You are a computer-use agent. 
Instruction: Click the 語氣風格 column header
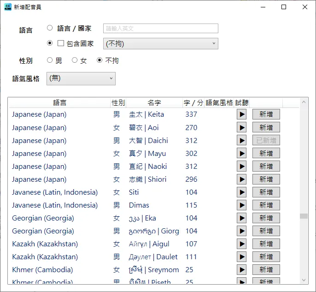coord(219,103)
